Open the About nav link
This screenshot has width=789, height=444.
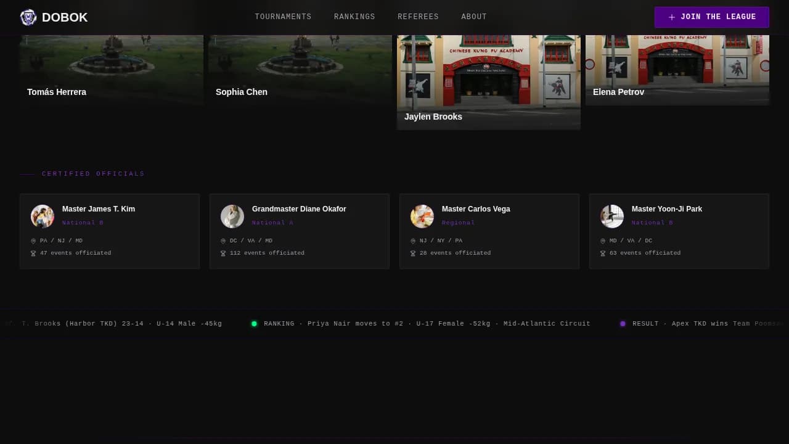pos(474,17)
